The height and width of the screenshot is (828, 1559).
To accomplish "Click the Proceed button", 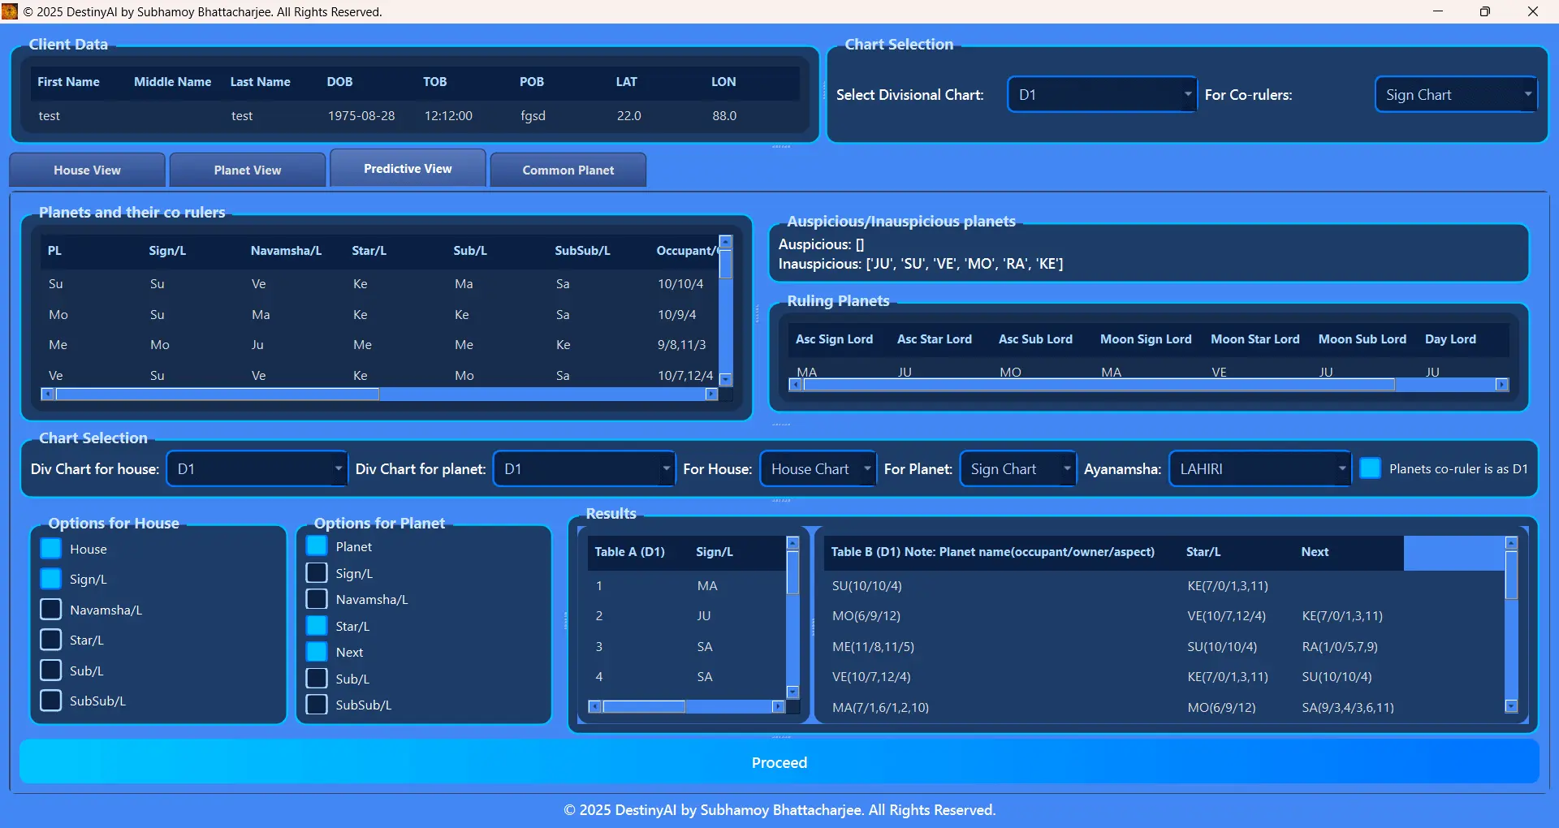I will pos(779,761).
